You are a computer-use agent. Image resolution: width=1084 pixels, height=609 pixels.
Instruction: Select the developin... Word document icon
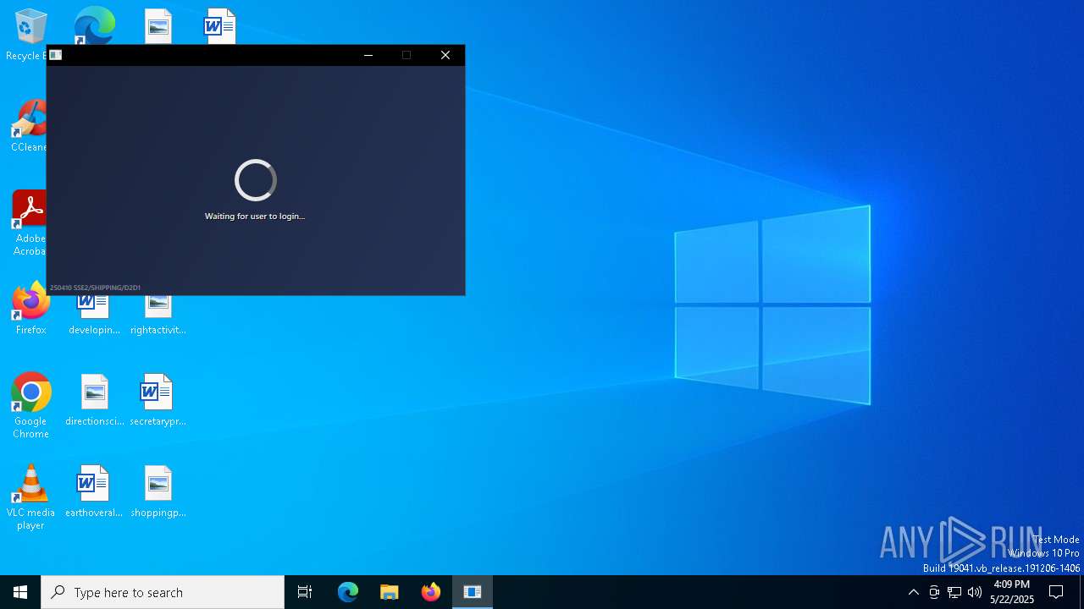pyautogui.click(x=94, y=315)
